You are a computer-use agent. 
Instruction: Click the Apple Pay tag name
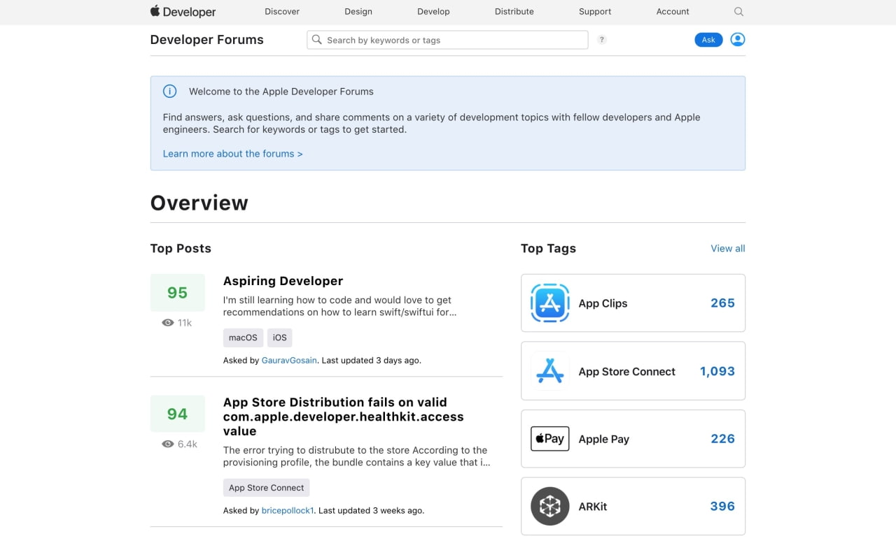[x=603, y=440]
